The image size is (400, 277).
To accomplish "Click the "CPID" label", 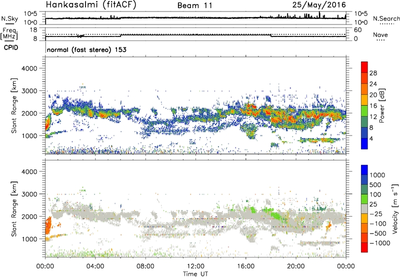I will [11, 47].
